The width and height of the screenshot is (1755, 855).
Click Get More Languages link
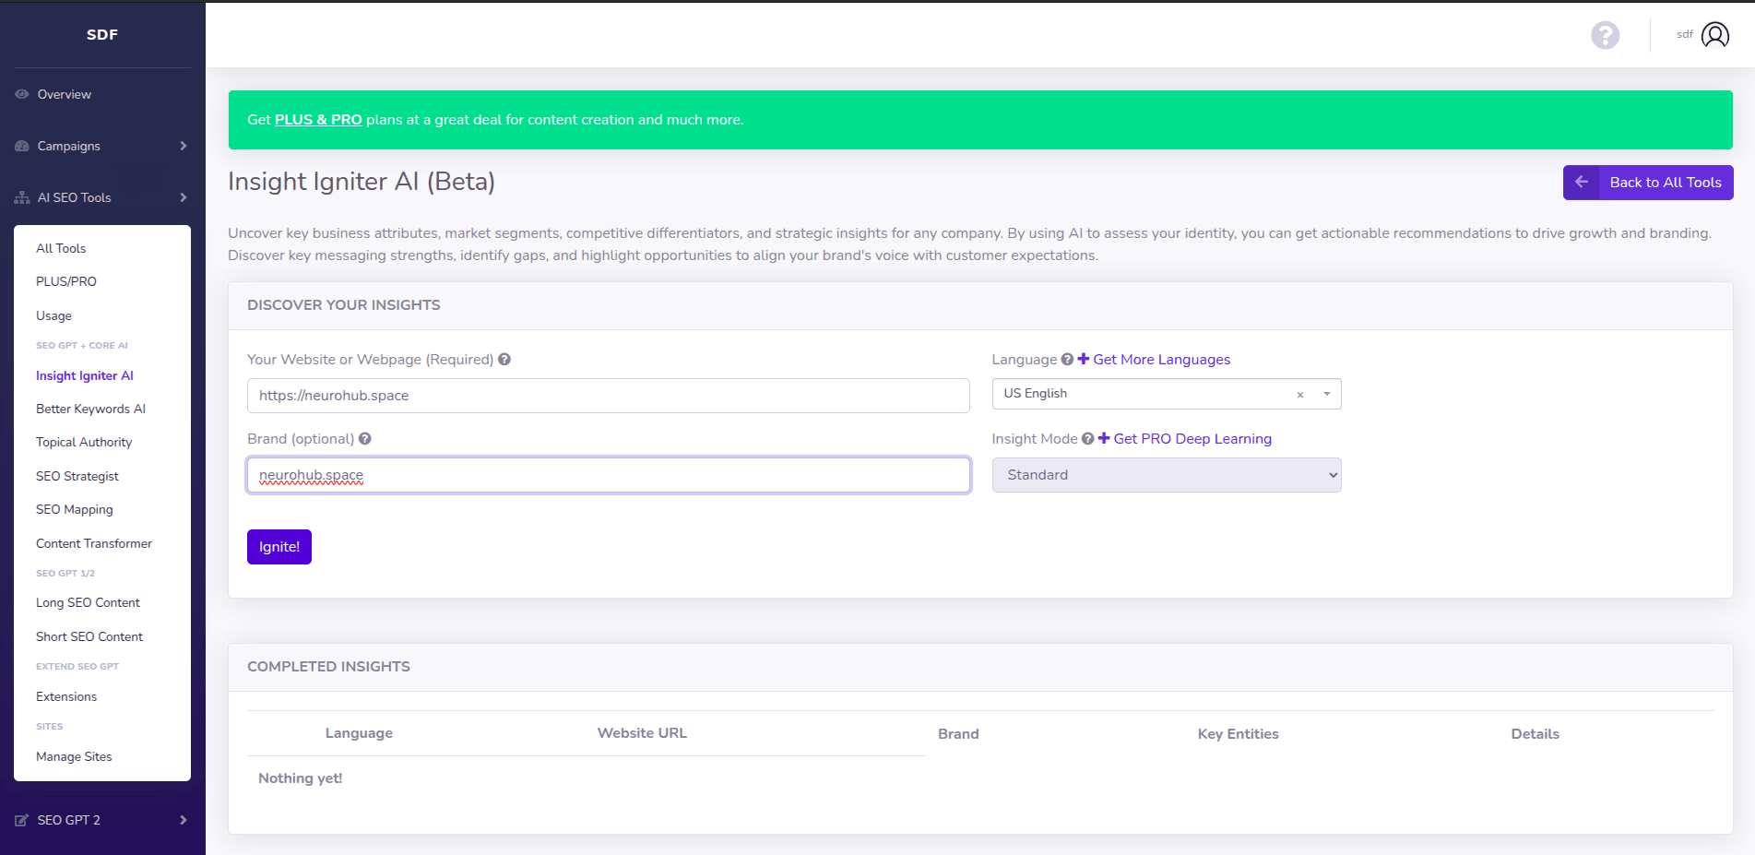point(1154,360)
